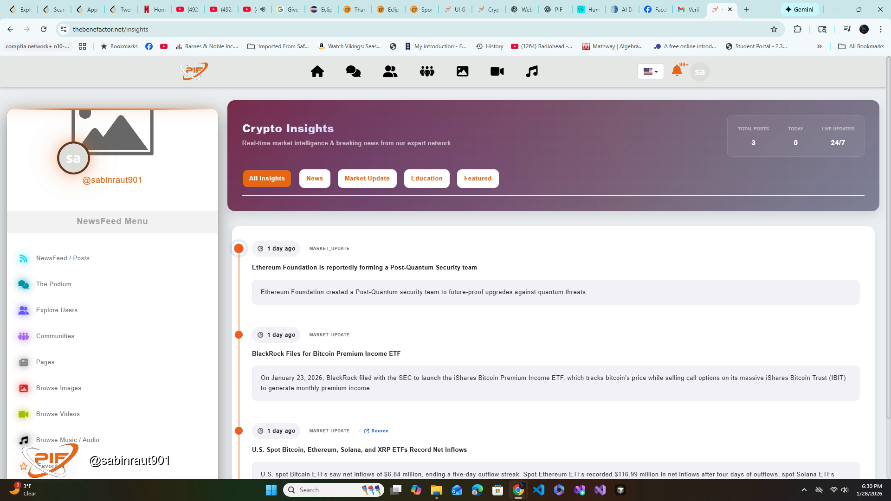Image resolution: width=891 pixels, height=501 pixels.
Task: Open the volume control in system tray
Action: point(845,490)
